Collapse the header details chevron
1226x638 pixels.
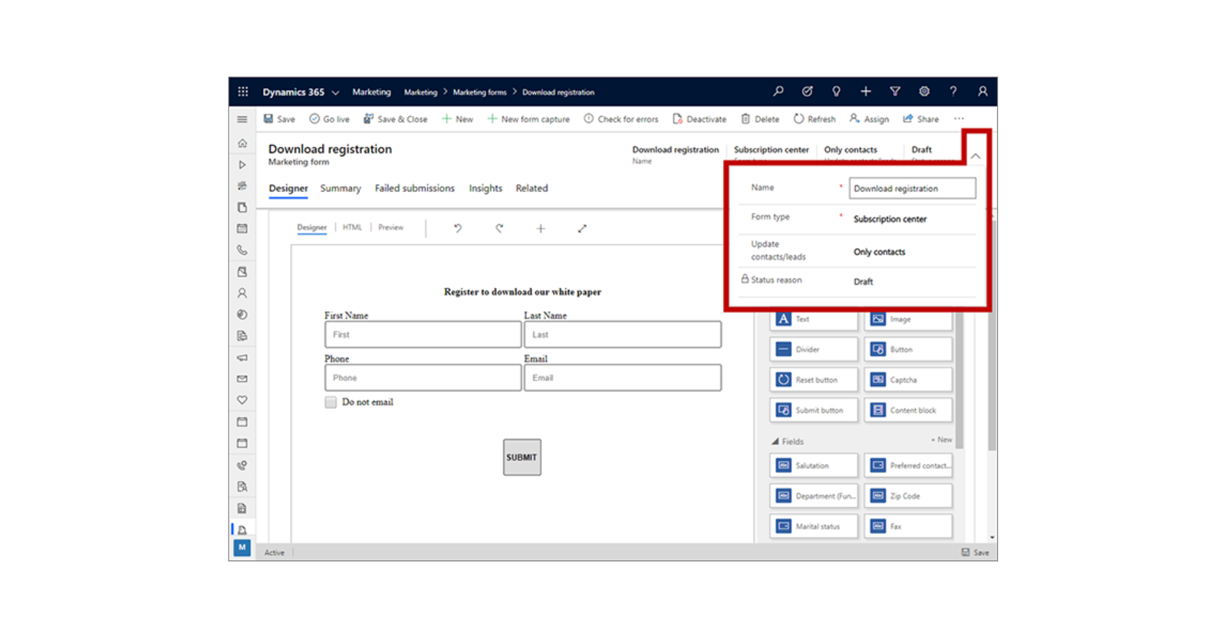(x=975, y=156)
